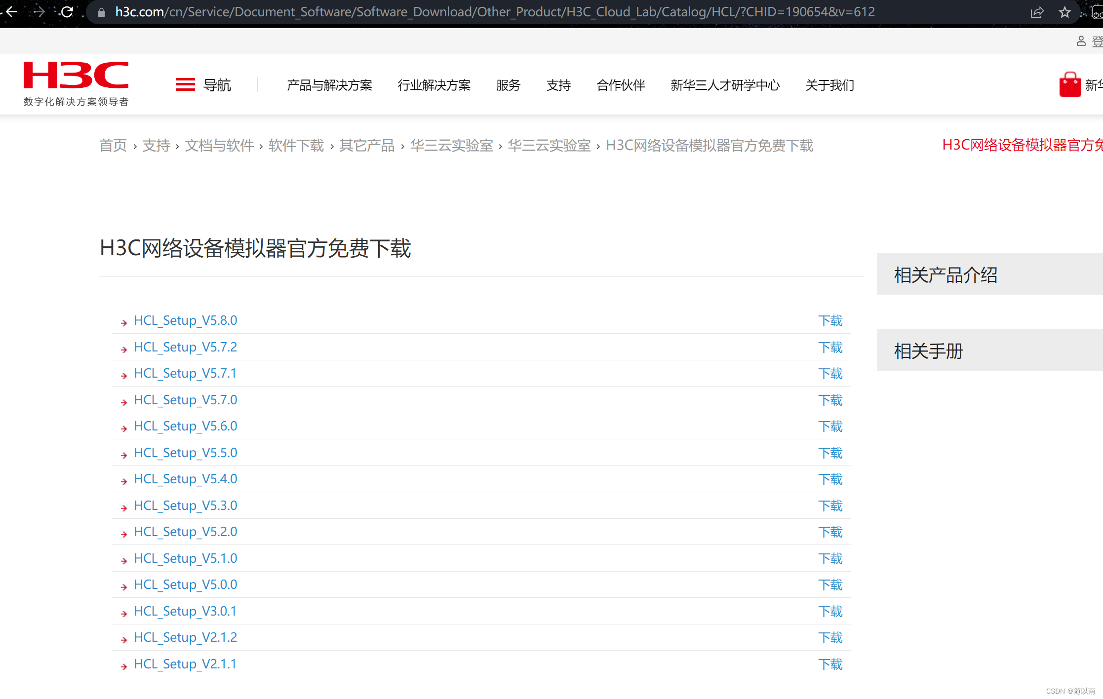The image size is (1103, 699).
Task: Reload the page with the refresh icon
Action: coord(67,12)
